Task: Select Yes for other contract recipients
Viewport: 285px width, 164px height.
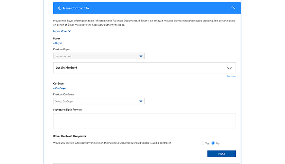Action: coord(203,143)
